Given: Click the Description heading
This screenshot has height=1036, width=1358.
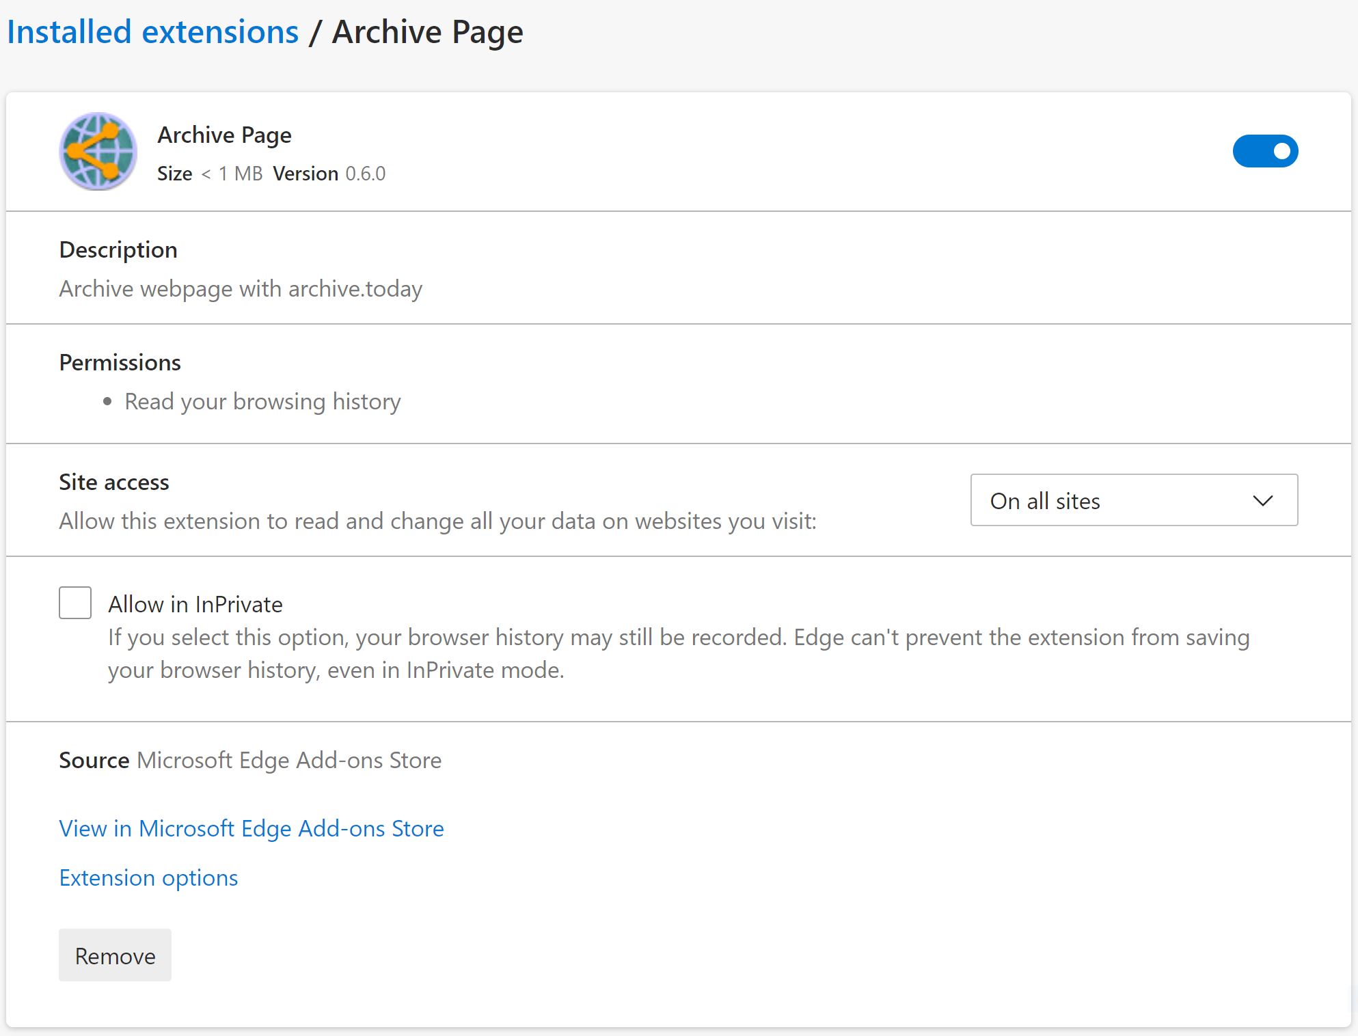Looking at the screenshot, I should click(x=118, y=250).
